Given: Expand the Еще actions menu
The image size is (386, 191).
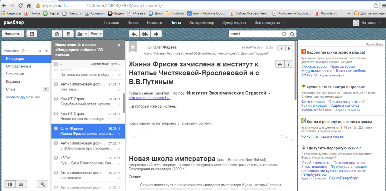Looking at the screenshot, I should click(96, 34).
